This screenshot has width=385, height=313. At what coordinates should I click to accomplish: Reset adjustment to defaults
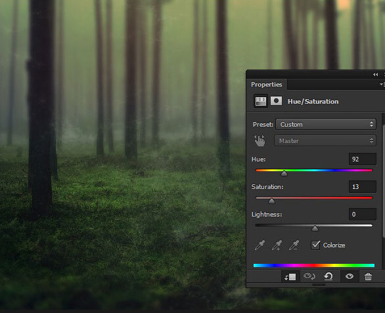click(328, 276)
